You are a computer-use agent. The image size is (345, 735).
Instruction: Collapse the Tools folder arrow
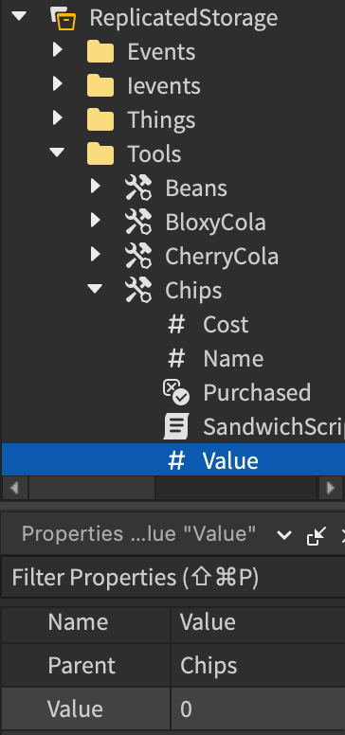click(x=57, y=152)
